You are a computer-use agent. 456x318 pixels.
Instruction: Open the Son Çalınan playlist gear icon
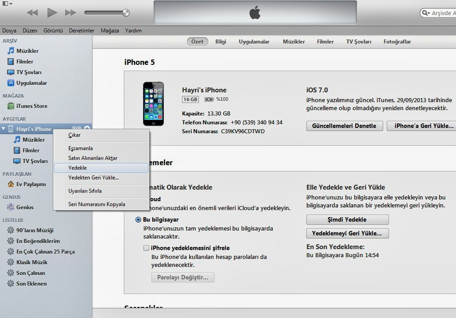[11, 273]
